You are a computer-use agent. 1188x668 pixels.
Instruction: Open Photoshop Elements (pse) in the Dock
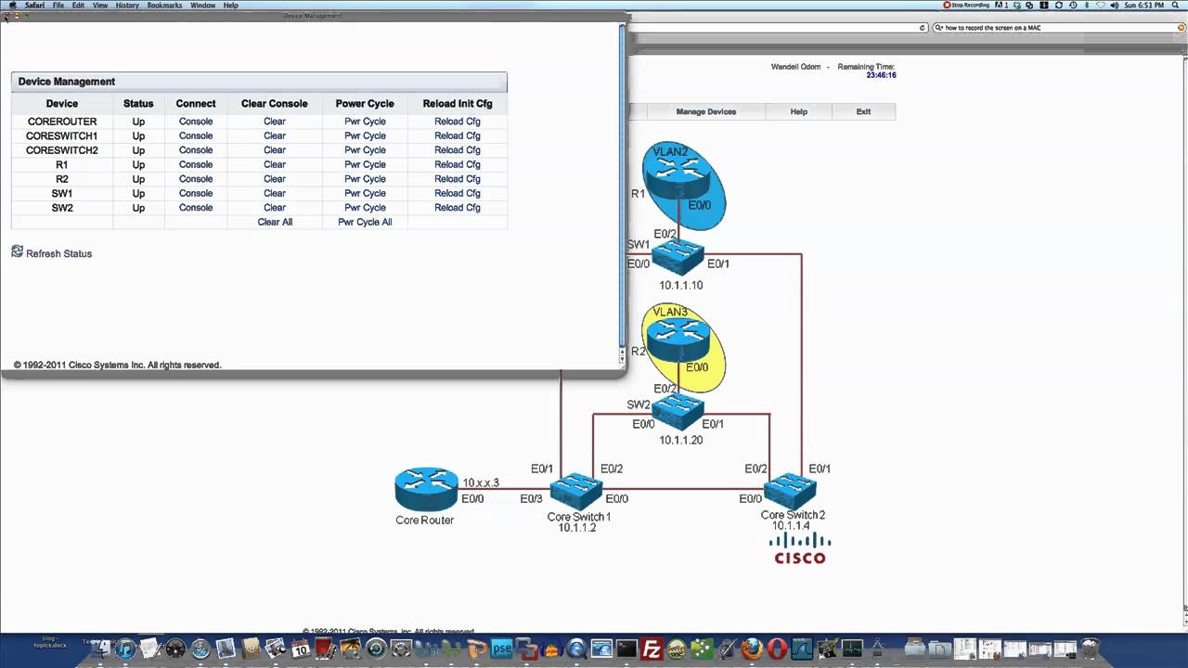502,649
